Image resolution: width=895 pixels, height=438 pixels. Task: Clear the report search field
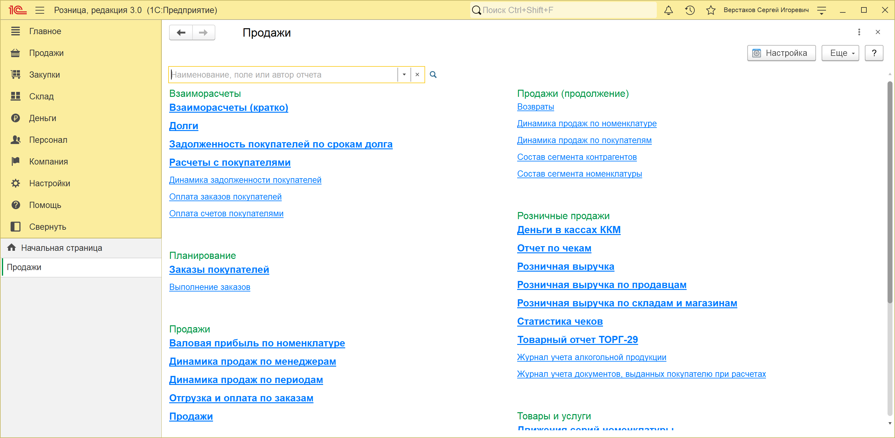click(417, 75)
